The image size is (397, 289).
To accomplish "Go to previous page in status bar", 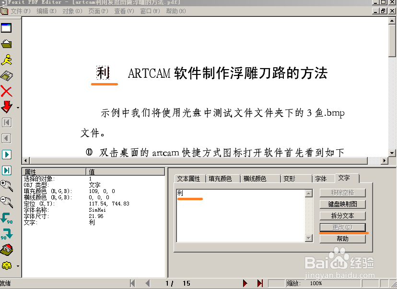I will 148,283.
